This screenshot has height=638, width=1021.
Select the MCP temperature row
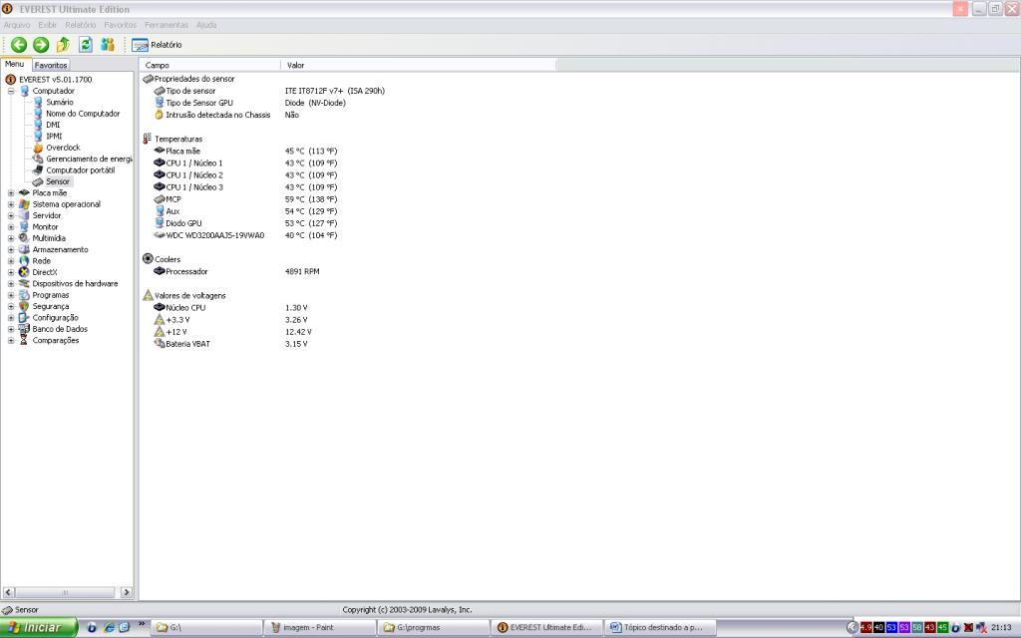[x=245, y=199]
